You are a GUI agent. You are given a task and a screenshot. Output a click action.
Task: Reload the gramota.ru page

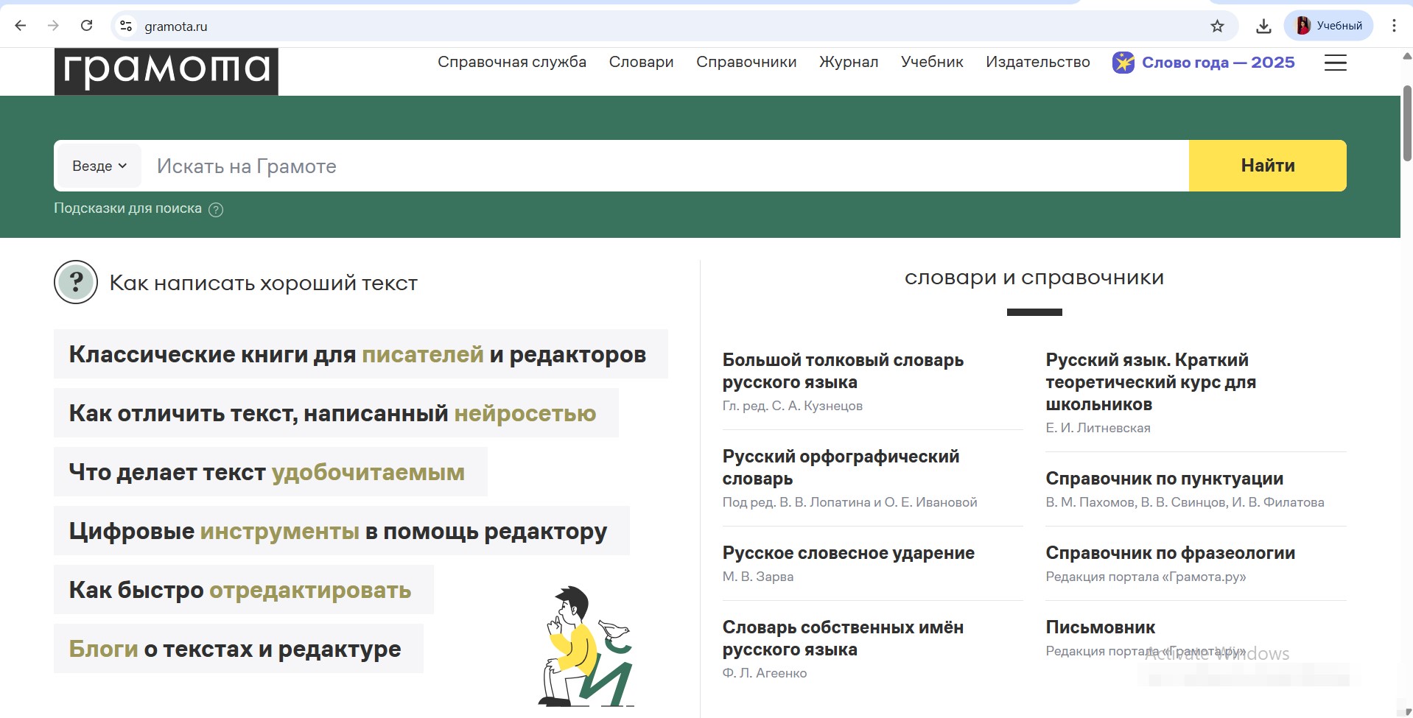(86, 26)
